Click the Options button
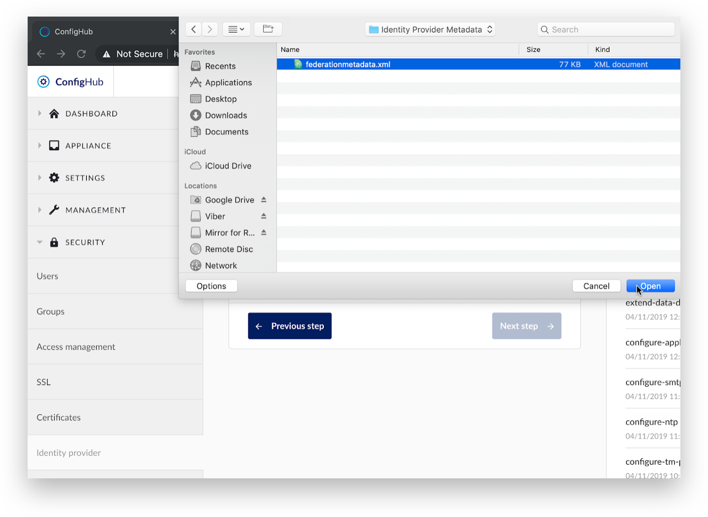Image resolution: width=708 pixels, height=517 pixels. pos(211,286)
